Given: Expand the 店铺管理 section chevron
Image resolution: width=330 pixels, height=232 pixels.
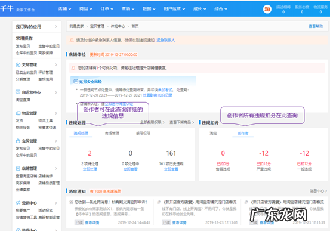Looking at the screenshot, I should coord(56,168).
